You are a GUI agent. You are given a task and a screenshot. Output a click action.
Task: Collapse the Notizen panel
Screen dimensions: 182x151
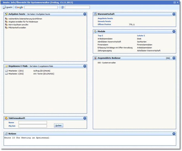coord(174,134)
